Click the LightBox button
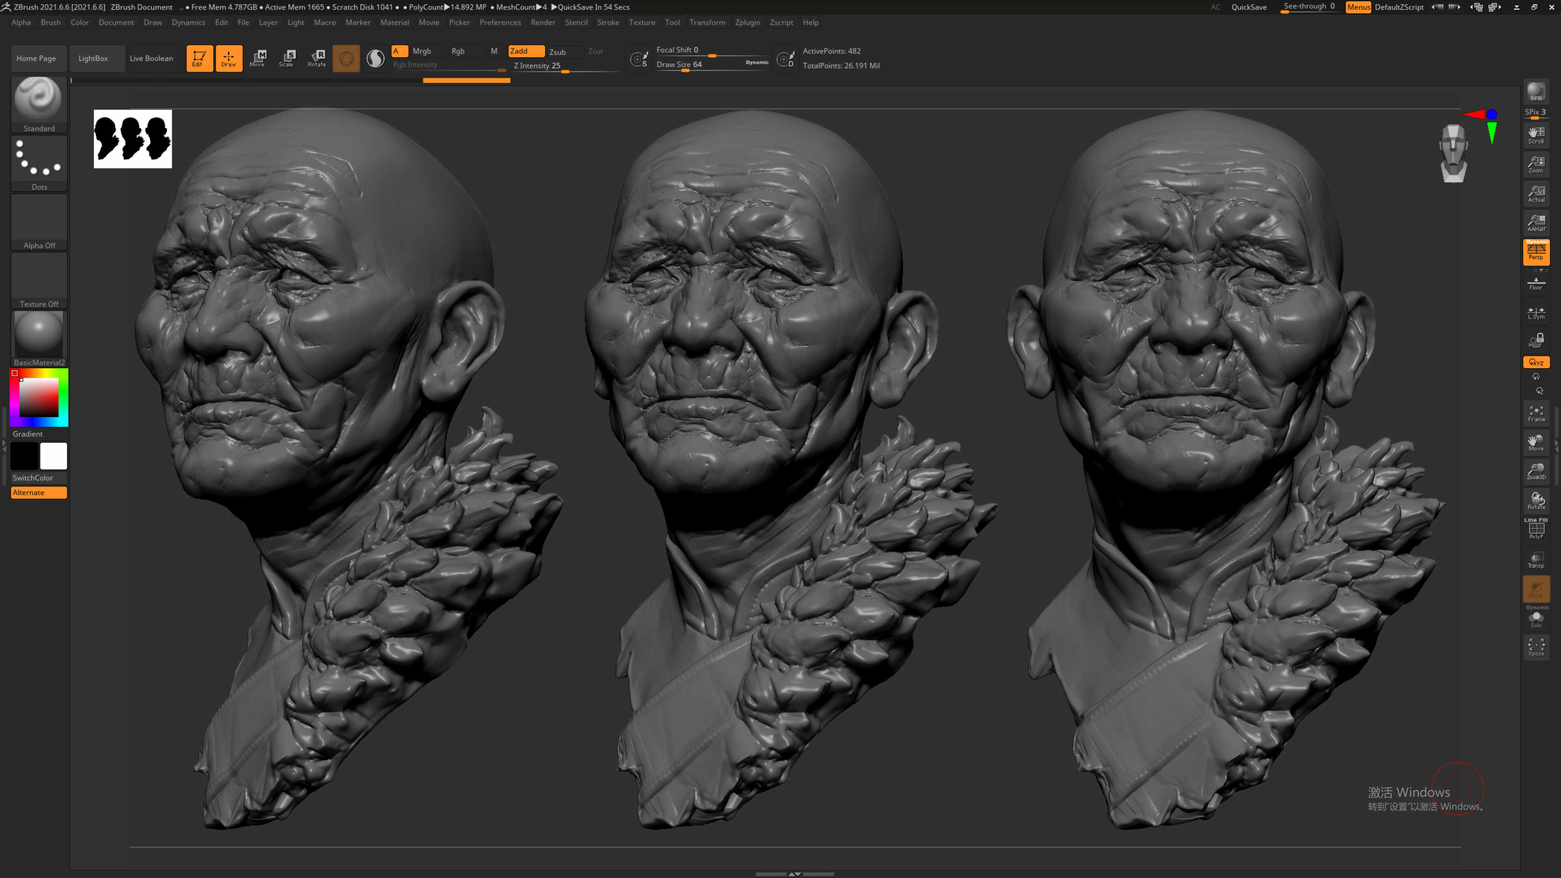Screen dimensions: 1561x878 (x=93, y=58)
